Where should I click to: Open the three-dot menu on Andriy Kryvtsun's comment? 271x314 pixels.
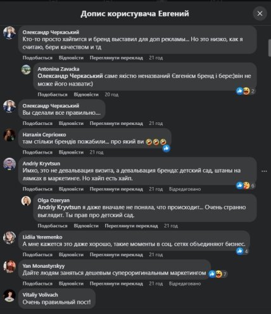coord(264,171)
